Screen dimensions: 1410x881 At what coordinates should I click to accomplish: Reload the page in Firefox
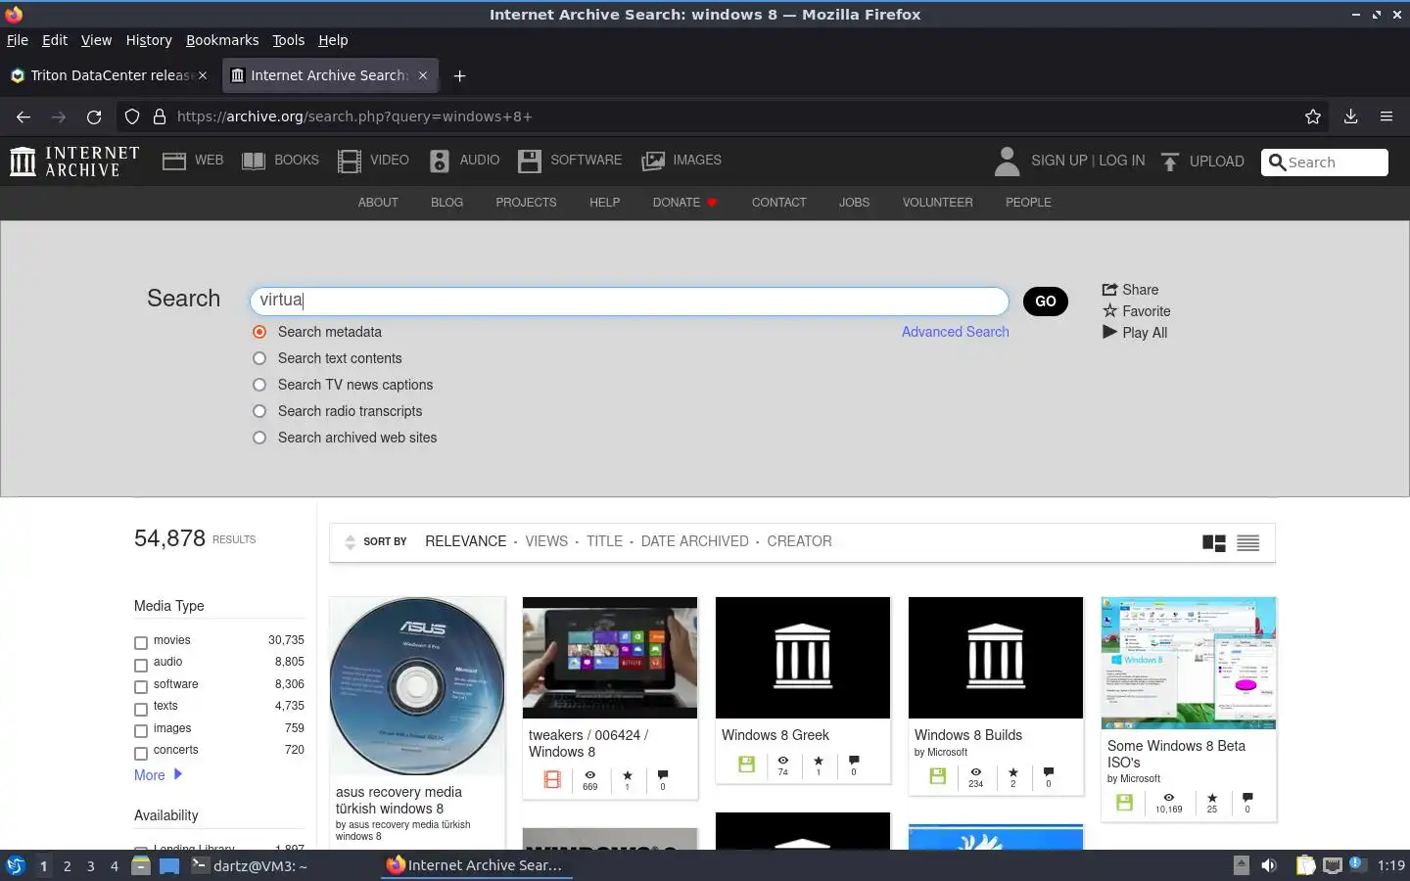94,116
